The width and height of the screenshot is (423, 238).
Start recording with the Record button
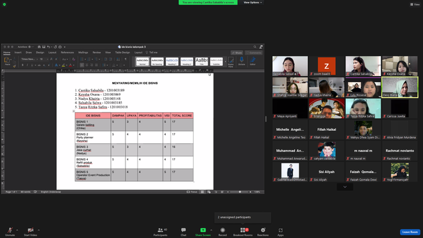[x=223, y=231]
